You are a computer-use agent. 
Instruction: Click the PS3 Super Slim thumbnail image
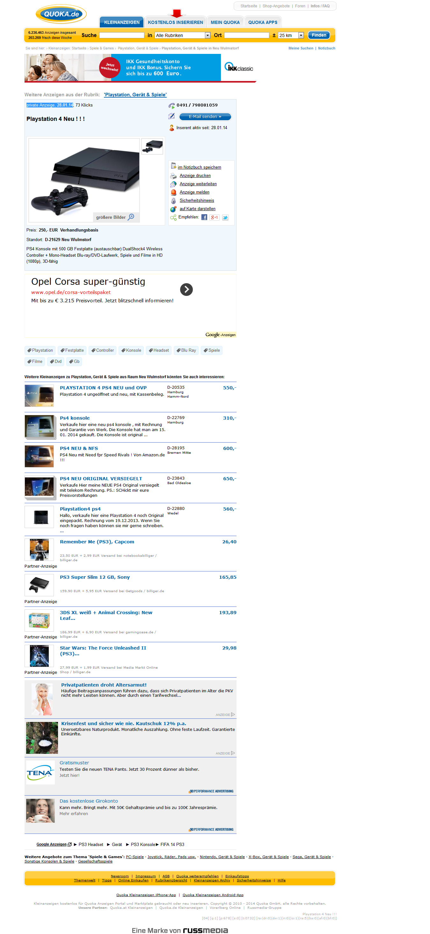click(x=39, y=585)
